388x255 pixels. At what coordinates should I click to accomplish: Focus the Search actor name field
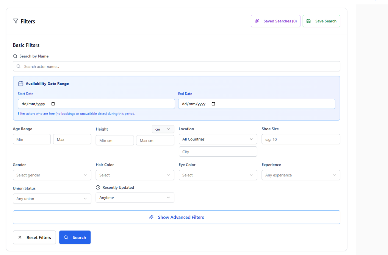pos(177,67)
